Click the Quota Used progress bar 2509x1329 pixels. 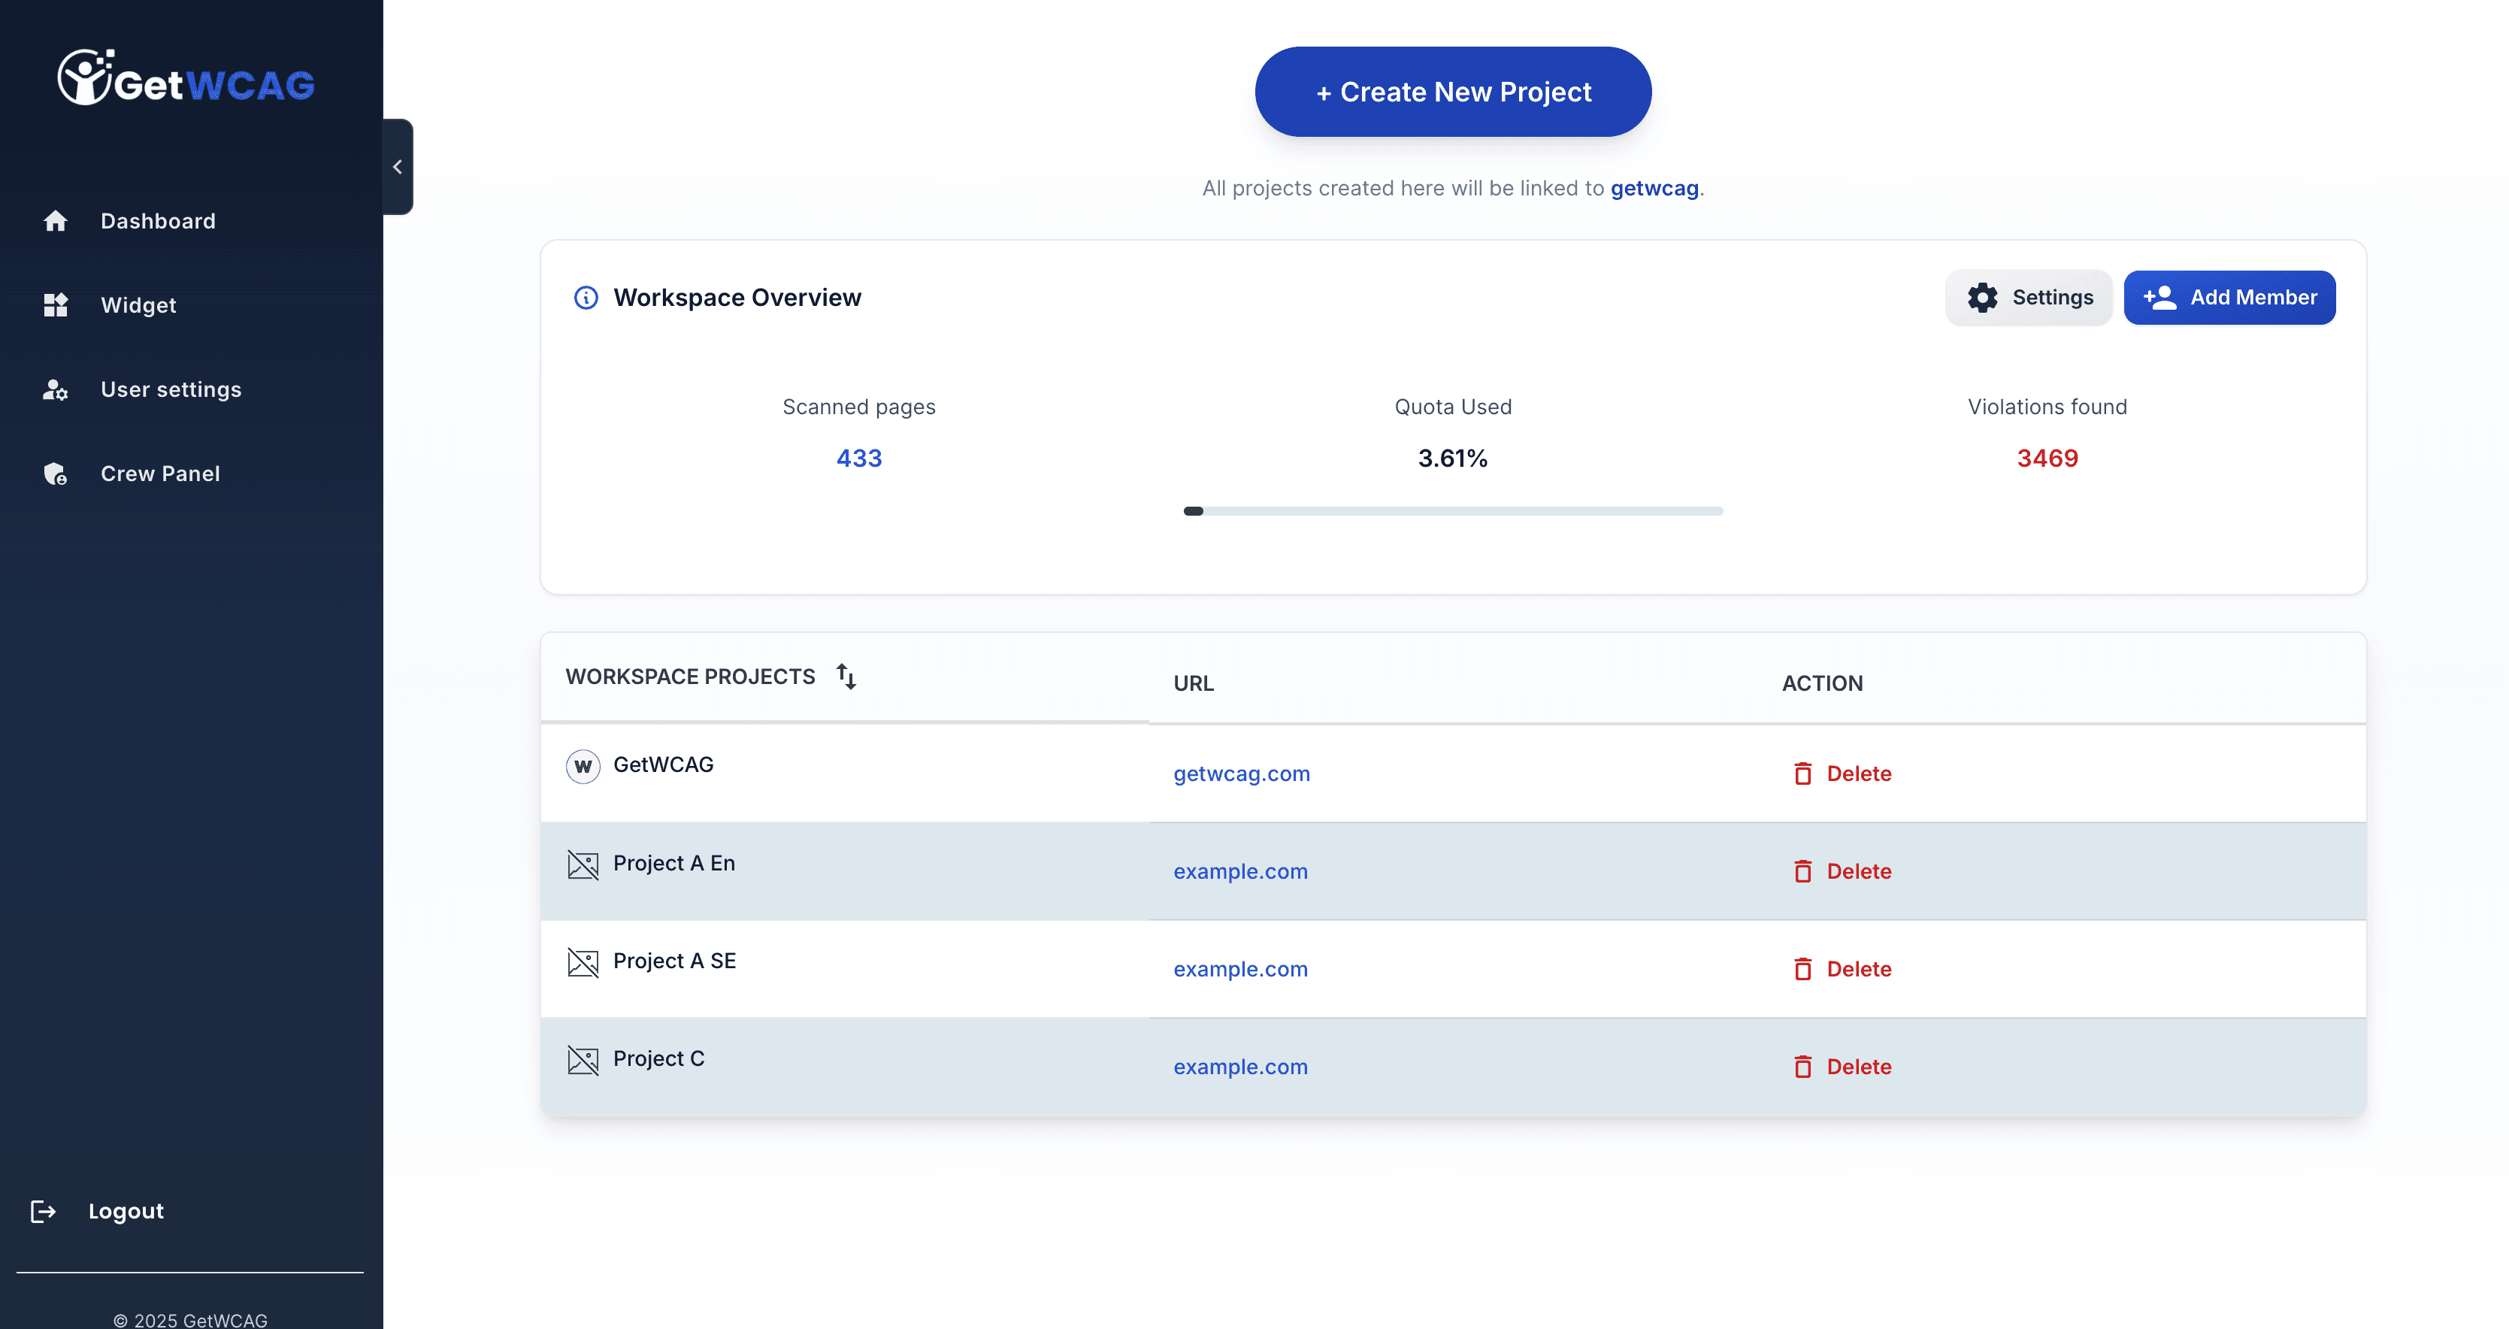[1452, 510]
